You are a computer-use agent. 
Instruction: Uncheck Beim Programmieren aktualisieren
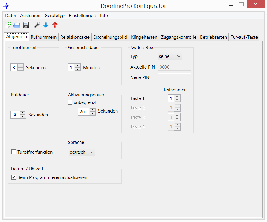[x=14, y=177]
